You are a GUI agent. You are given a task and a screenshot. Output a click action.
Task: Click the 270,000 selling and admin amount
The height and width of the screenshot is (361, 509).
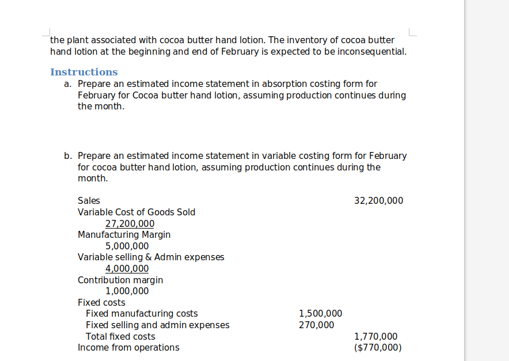pyautogui.click(x=317, y=325)
